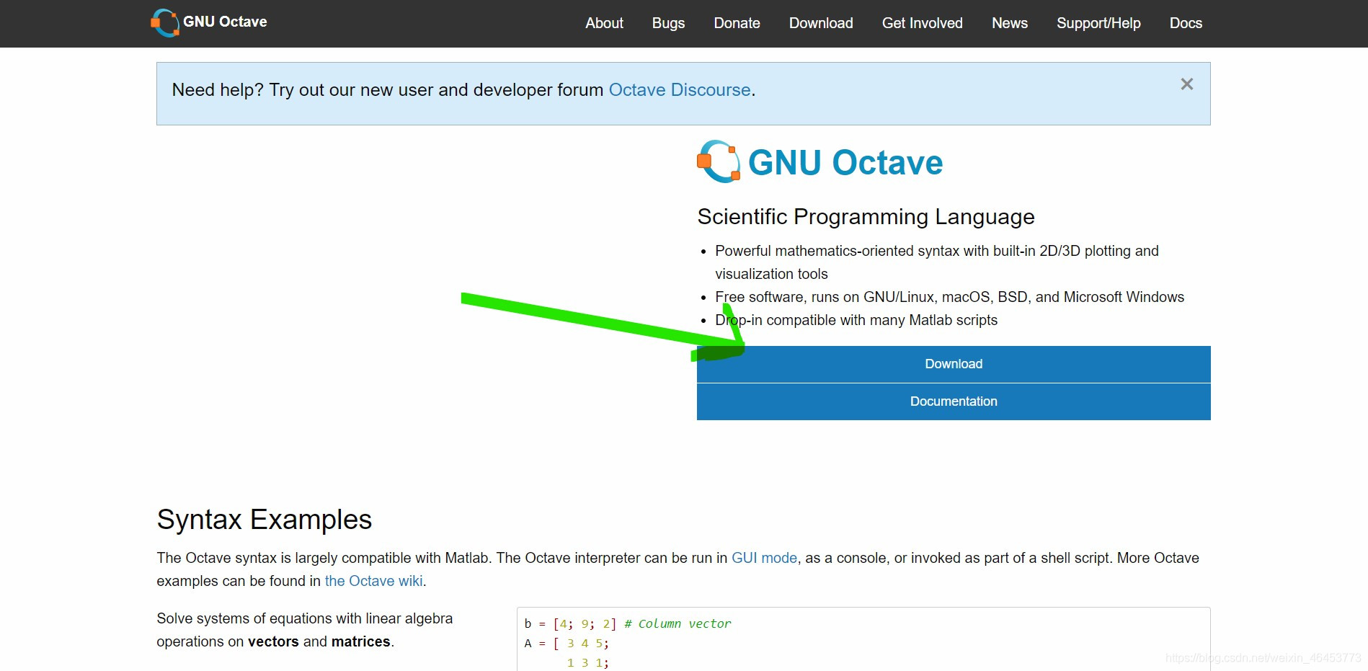Open the Octave wiki link
The image size is (1368, 671).
(373, 581)
